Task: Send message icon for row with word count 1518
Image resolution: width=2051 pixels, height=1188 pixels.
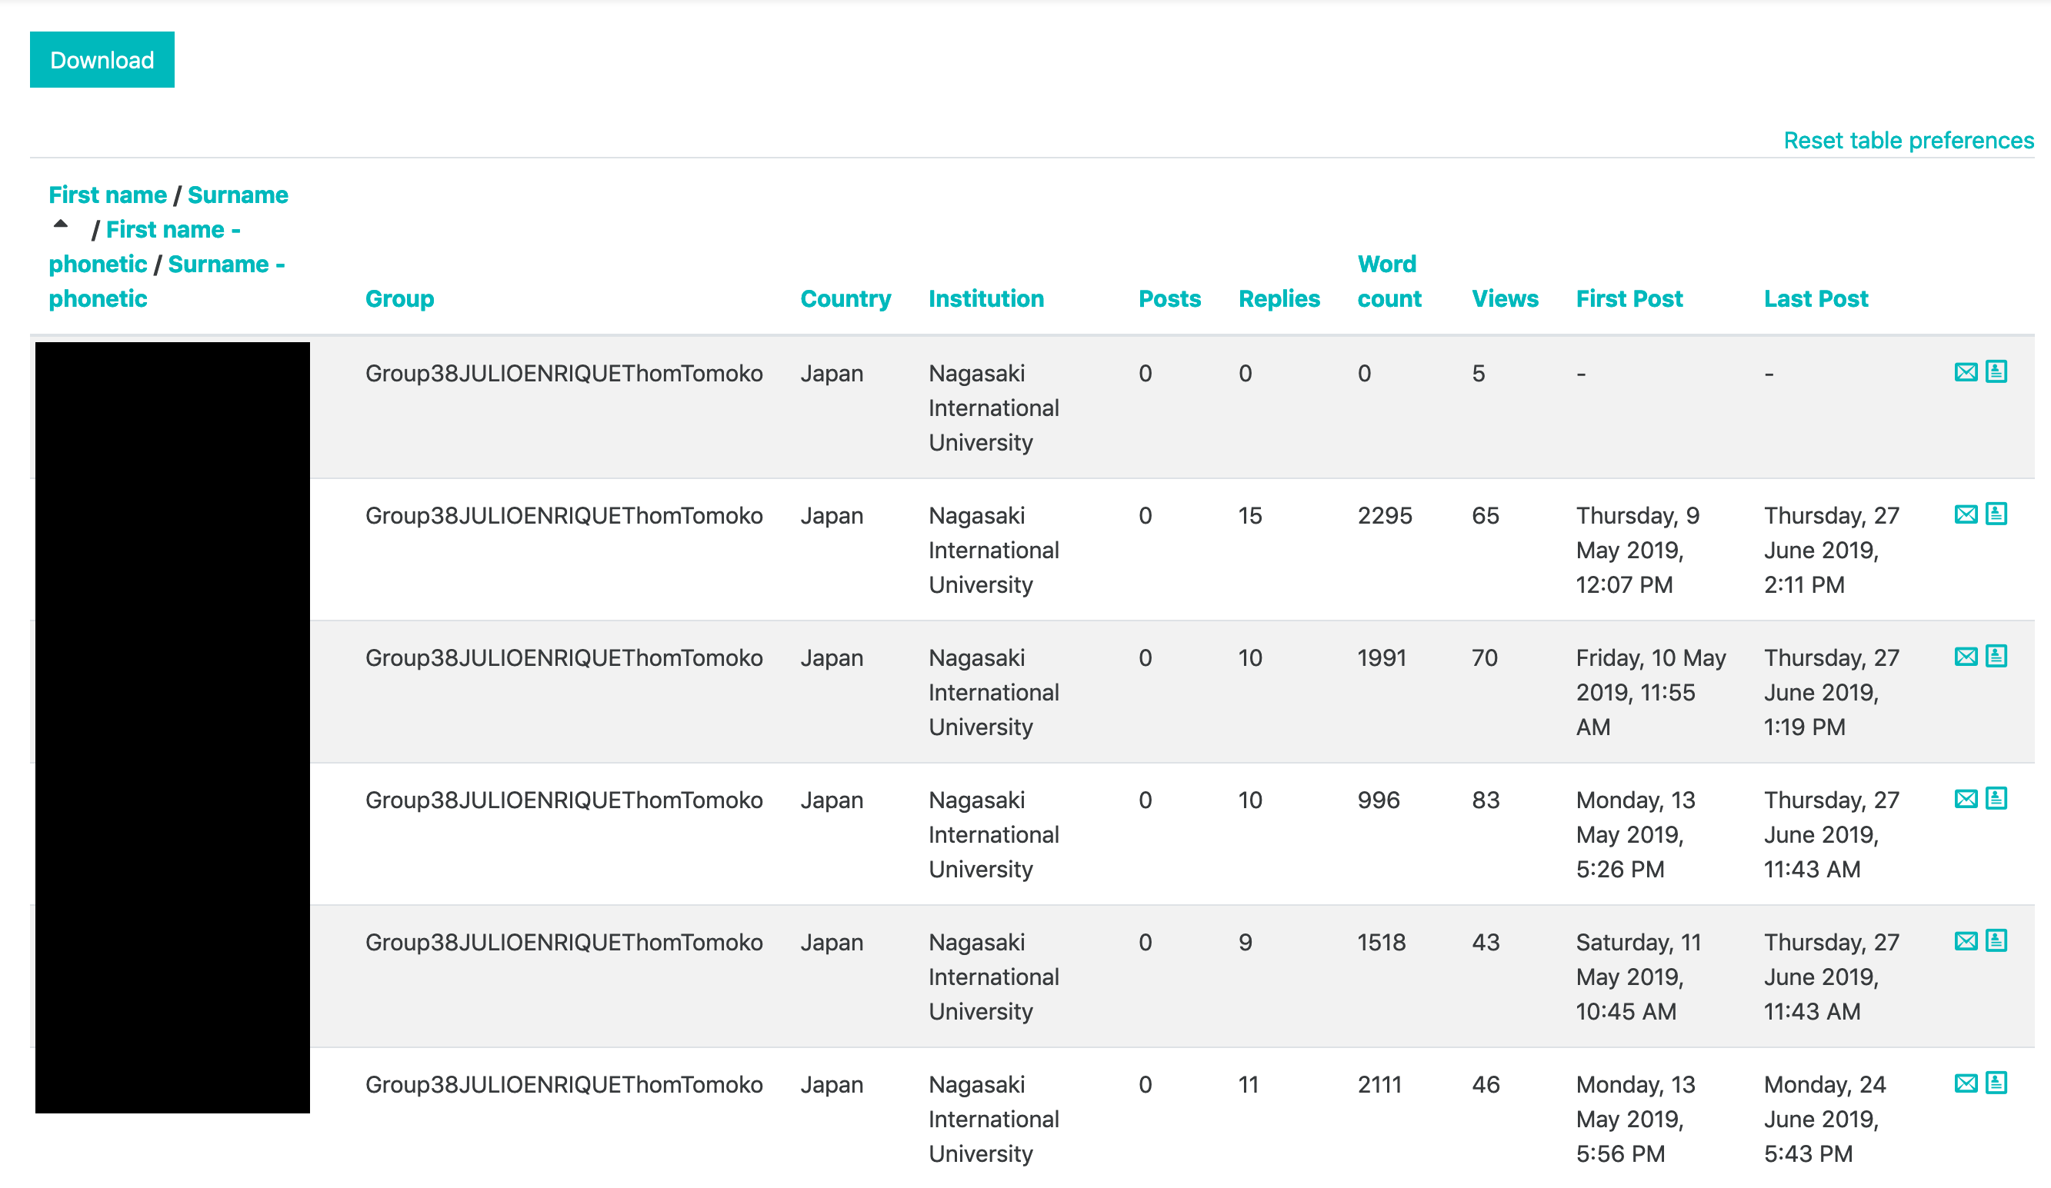Action: [1966, 941]
